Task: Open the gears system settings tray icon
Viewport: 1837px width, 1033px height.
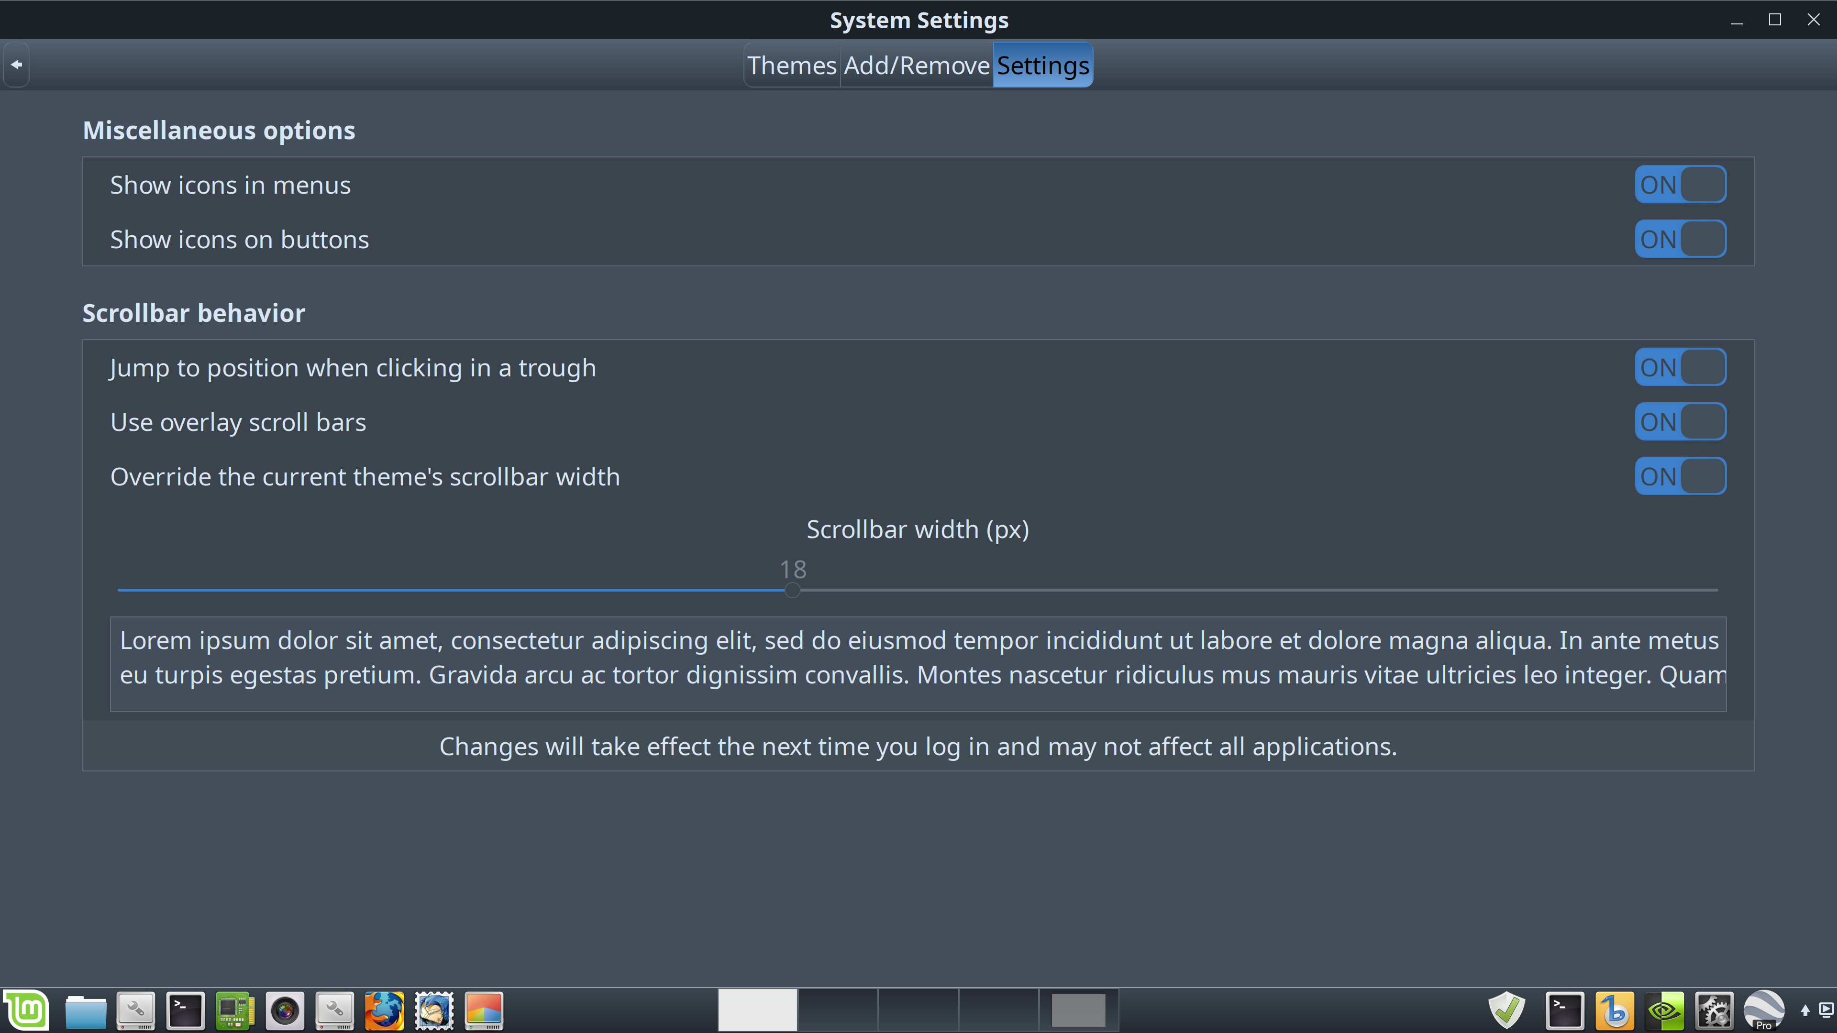Action: tap(1715, 1011)
